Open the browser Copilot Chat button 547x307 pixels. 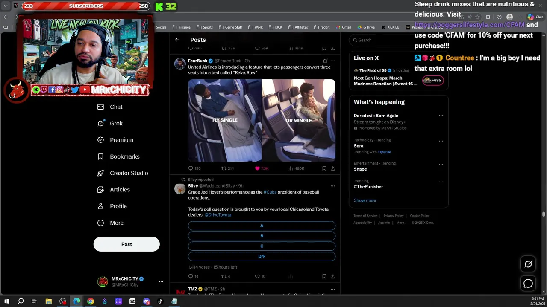[x=535, y=17]
